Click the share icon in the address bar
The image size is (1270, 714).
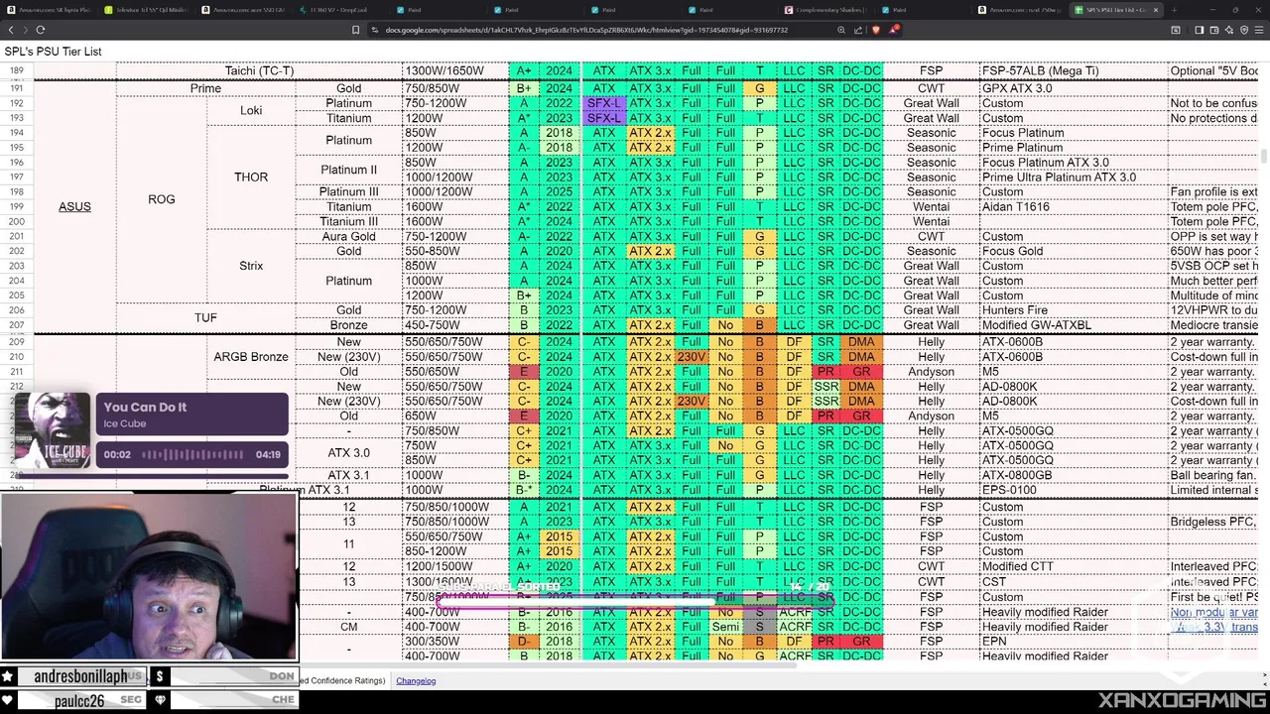[x=858, y=30]
